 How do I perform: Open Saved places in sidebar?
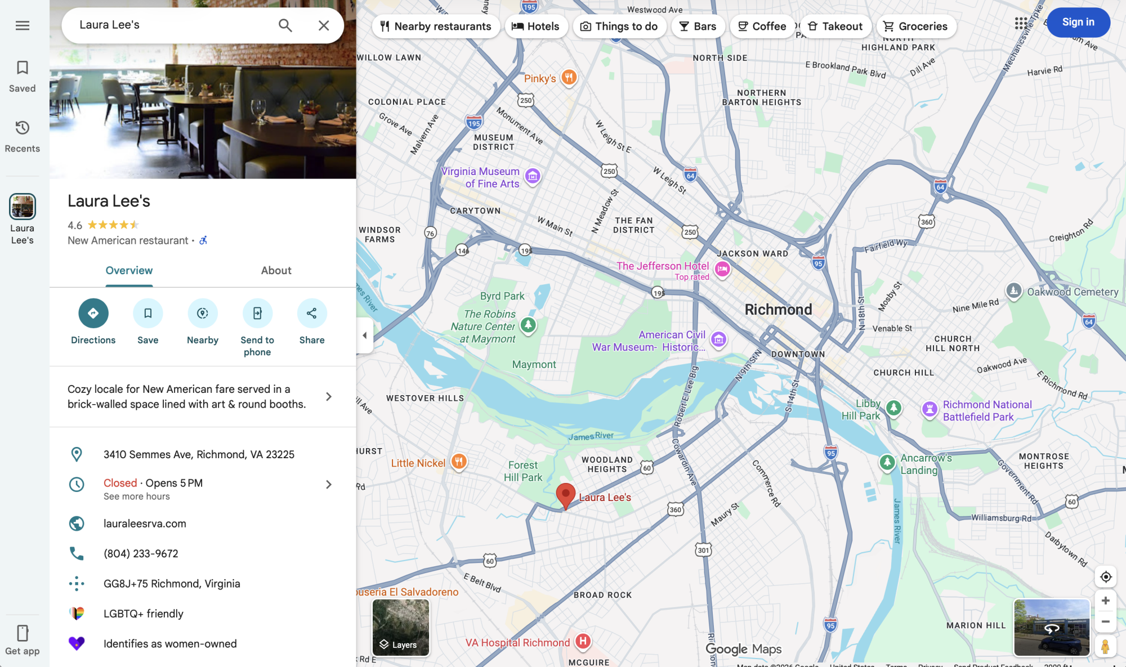click(23, 77)
